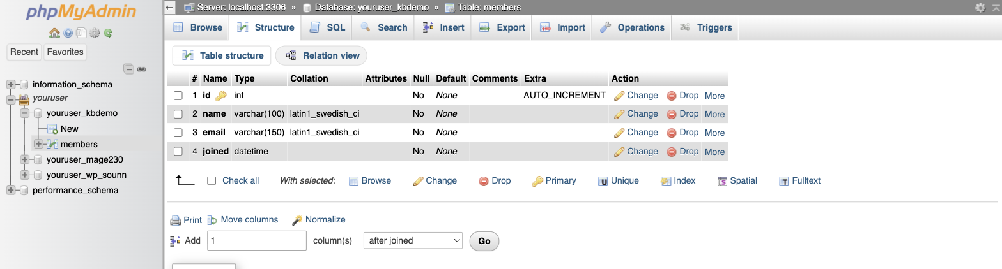Screen dimensions: 1002x269
Task: Open the navigation panel settings gear icon
Action: point(95,33)
